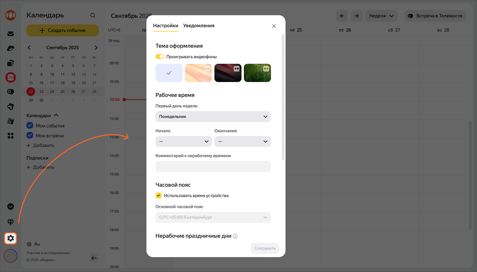This screenshot has height=272, width=477.
Task: Collapse the sidebar with the left arrow button
Action: [94, 258]
